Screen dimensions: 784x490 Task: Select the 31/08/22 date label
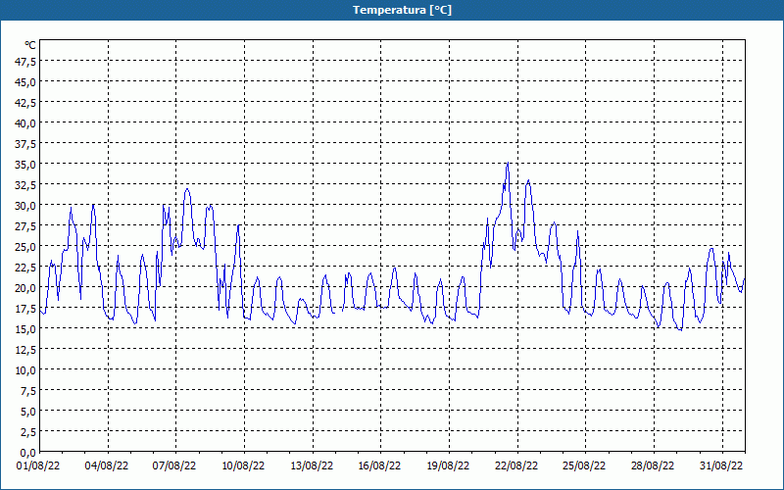pos(721,466)
